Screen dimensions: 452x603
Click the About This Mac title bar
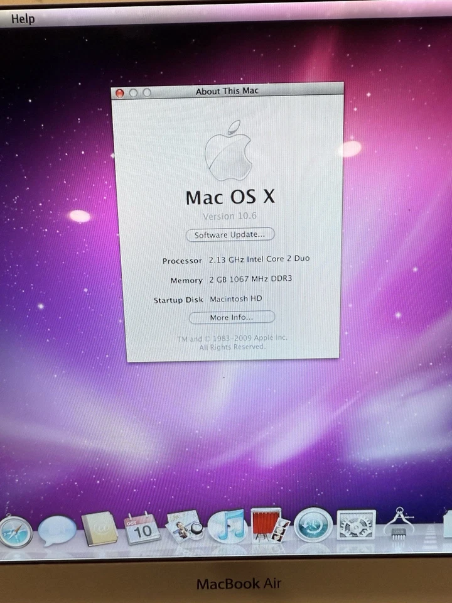pos(227,91)
